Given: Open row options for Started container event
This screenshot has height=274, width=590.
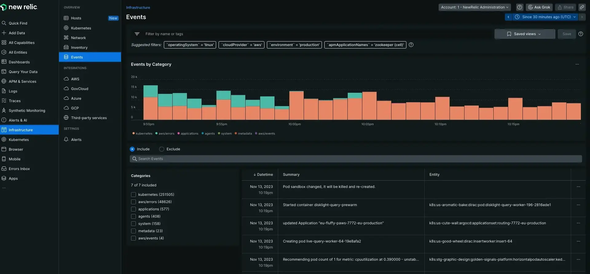Looking at the screenshot, I should (x=578, y=205).
